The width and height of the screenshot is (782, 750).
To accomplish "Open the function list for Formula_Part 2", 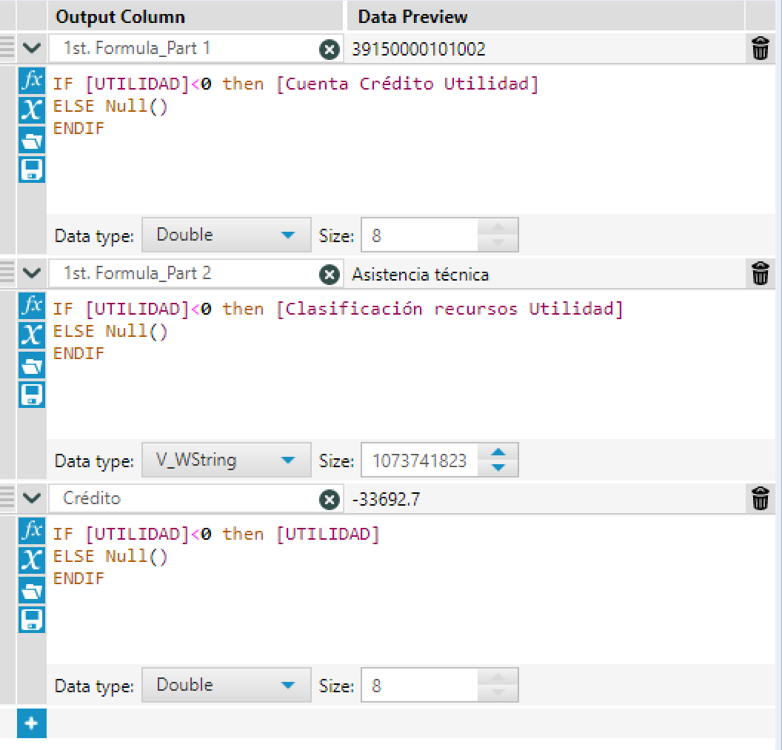I will pos(31,306).
